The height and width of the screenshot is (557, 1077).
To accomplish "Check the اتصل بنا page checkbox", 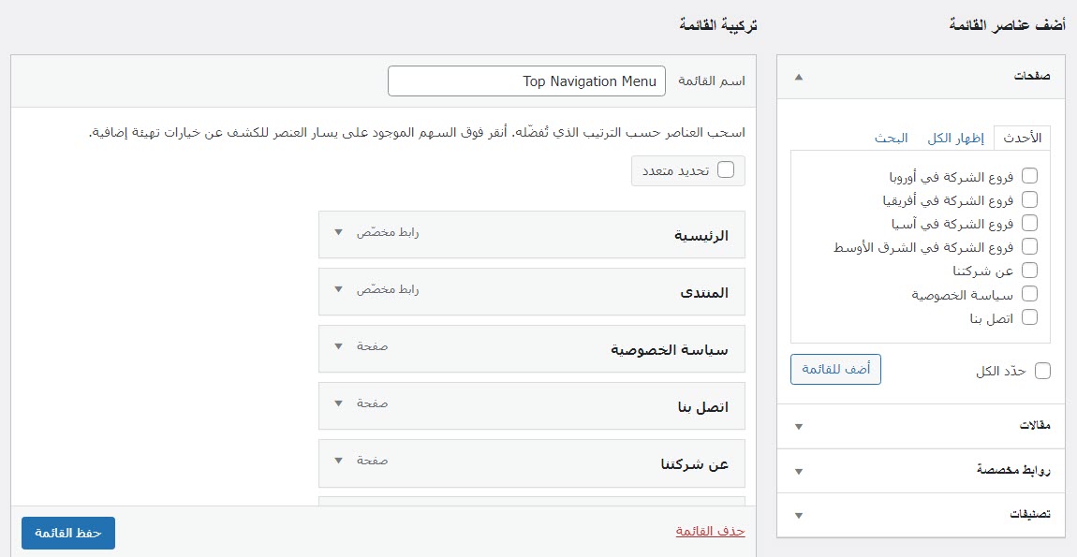I will coord(1029,316).
